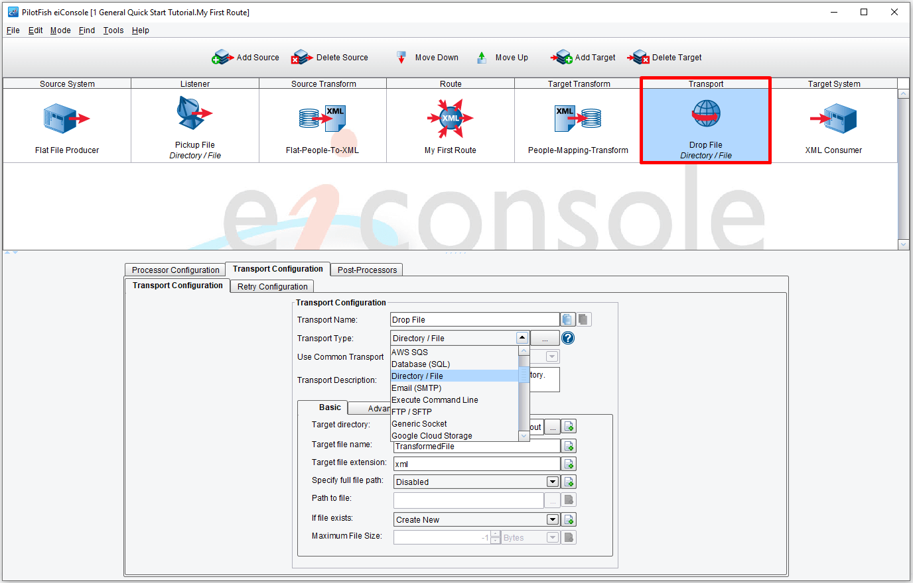The image size is (913, 583).
Task: Click the copy icon beside Transport Name
Action: (568, 320)
